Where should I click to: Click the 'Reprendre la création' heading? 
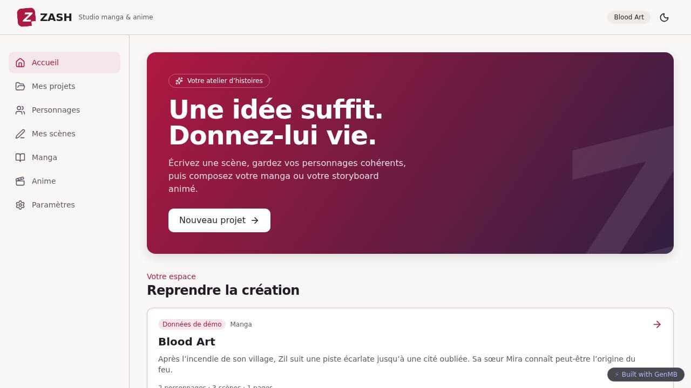coord(223,290)
